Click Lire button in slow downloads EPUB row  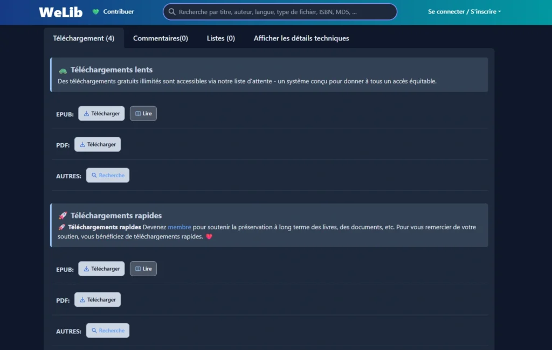point(143,114)
